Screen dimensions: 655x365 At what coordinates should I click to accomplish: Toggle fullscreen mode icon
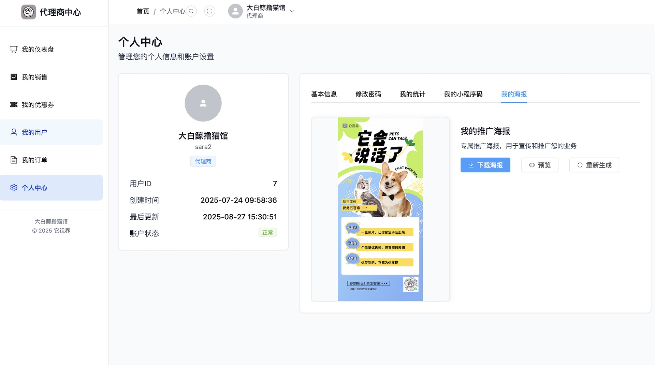[209, 11]
